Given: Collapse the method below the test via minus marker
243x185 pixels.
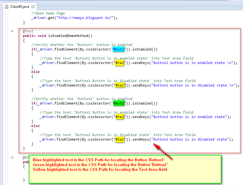Looking at the screenshot, I should click(x=11, y=157).
